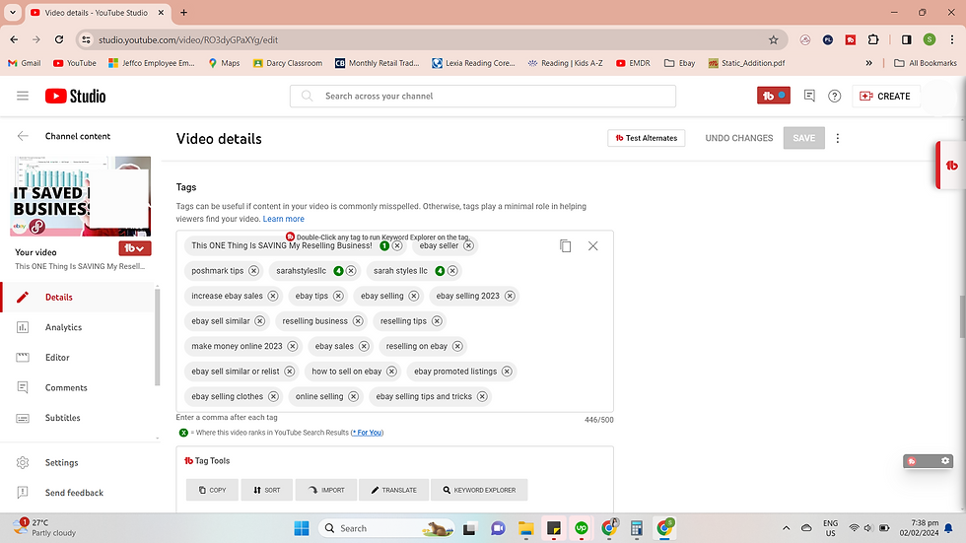Open TubeBuddy menu in the header
The width and height of the screenshot is (966, 543).
773,96
